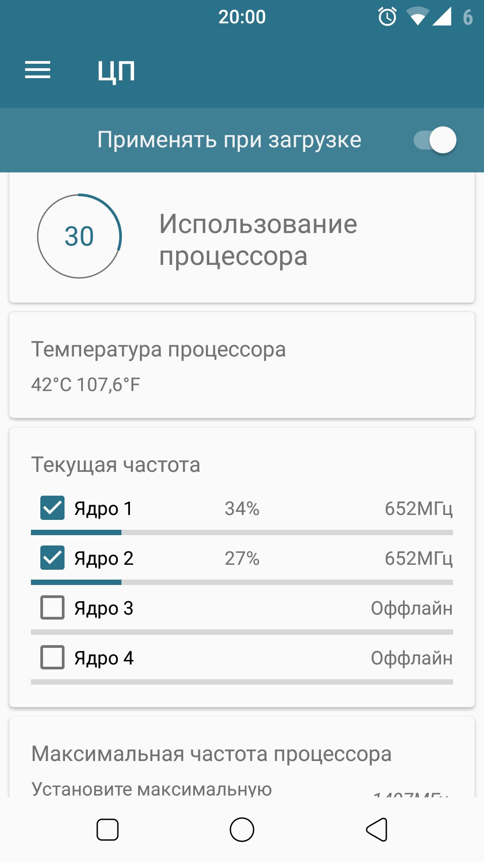This screenshot has height=862, width=484.
Task: Tap the cellular signal status icon
Action: pyautogui.click(x=442, y=17)
